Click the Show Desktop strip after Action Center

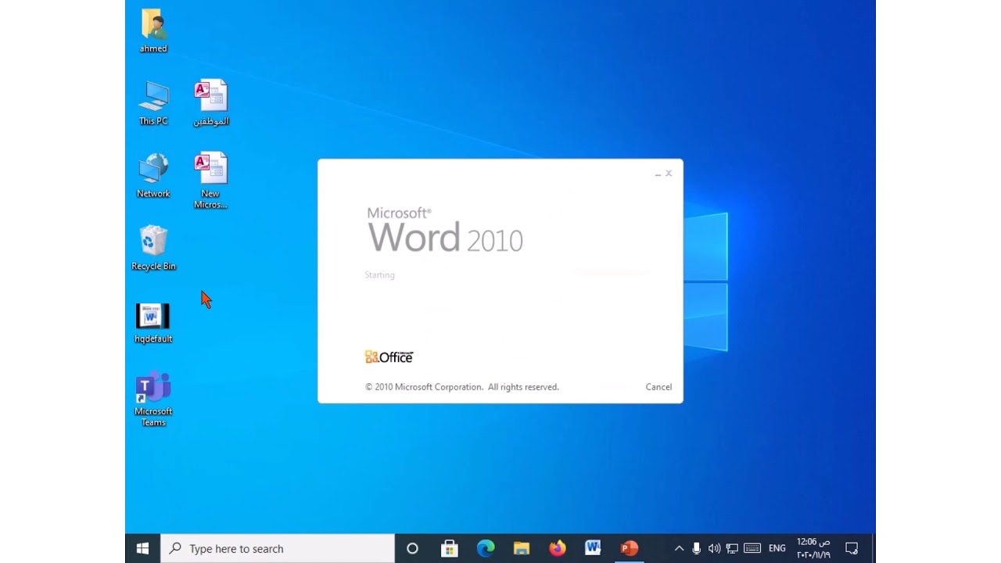pos(873,548)
